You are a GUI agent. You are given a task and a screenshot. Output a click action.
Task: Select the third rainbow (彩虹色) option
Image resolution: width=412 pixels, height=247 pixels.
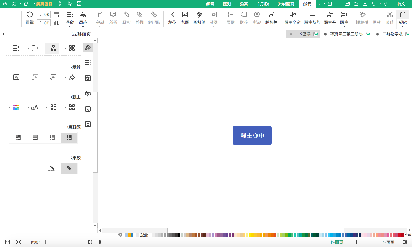tap(35, 138)
